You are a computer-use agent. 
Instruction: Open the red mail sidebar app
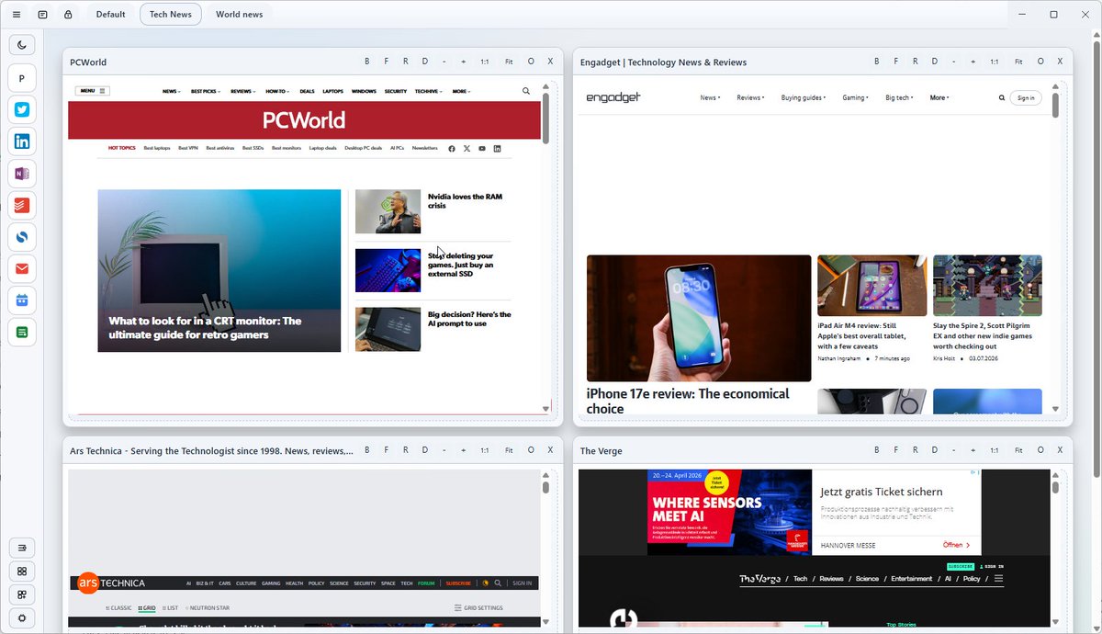(x=22, y=269)
